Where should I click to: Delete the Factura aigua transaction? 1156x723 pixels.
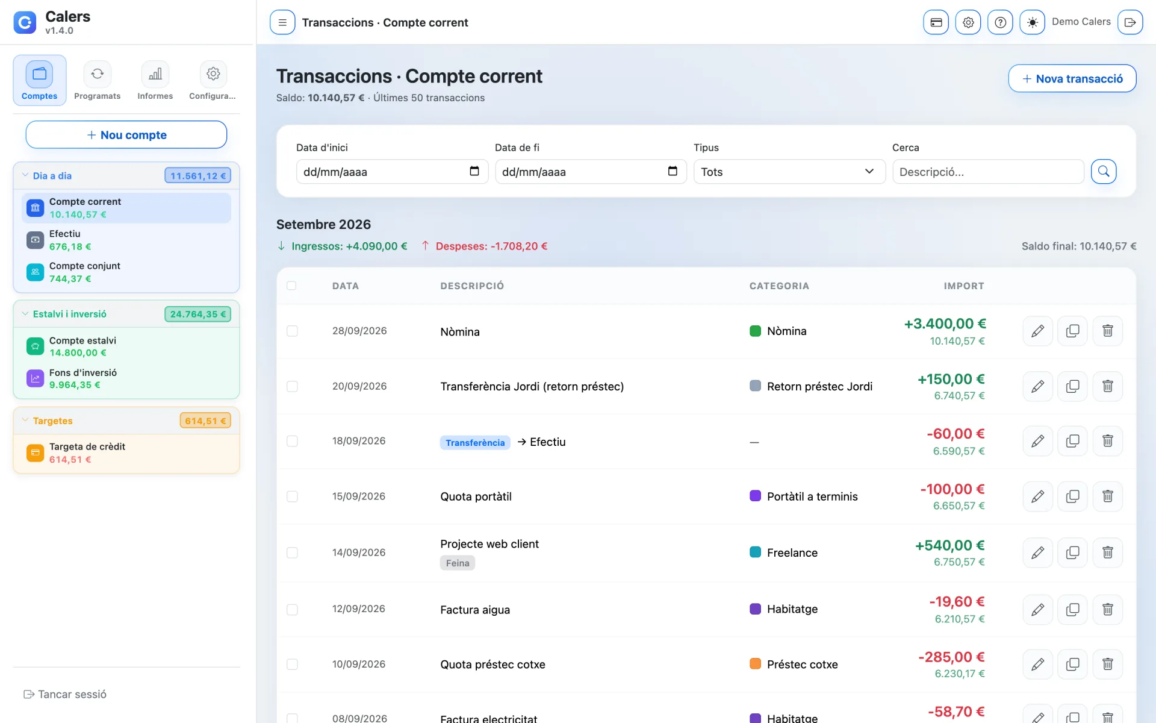tap(1107, 609)
